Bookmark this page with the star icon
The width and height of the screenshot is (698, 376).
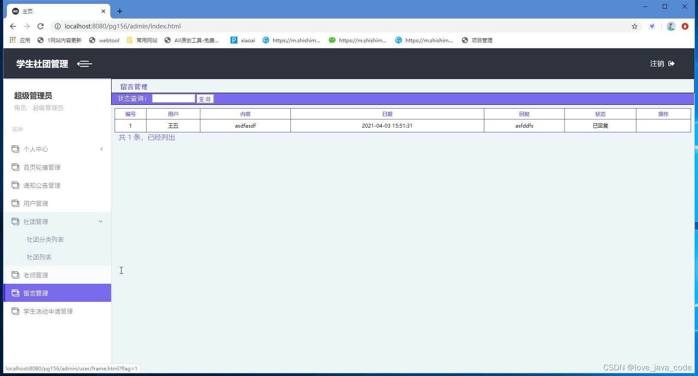point(635,26)
